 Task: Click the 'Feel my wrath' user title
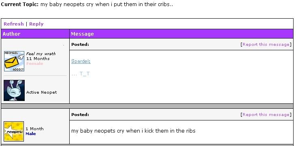click(x=41, y=54)
